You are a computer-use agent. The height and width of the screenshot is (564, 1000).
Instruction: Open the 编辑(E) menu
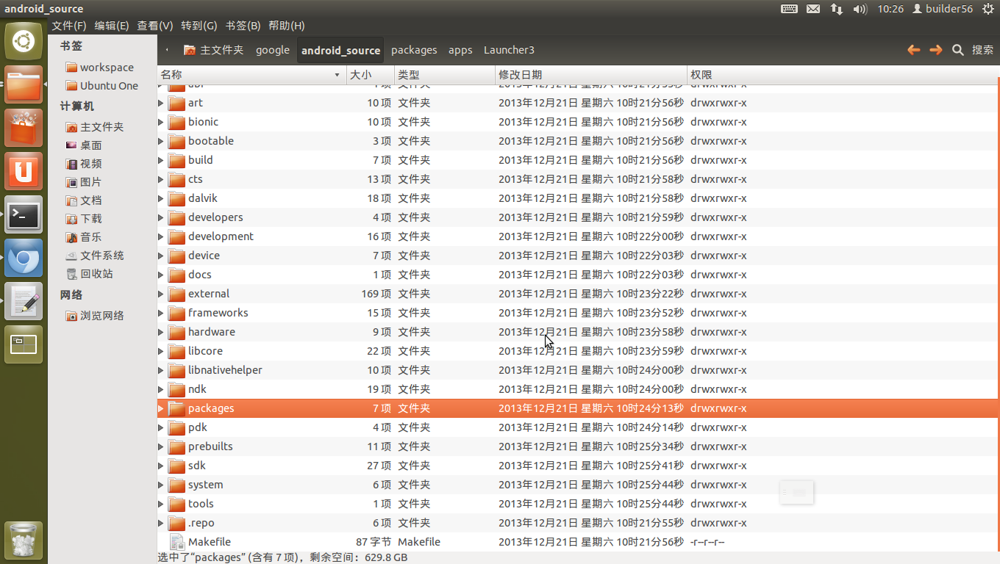(112, 26)
